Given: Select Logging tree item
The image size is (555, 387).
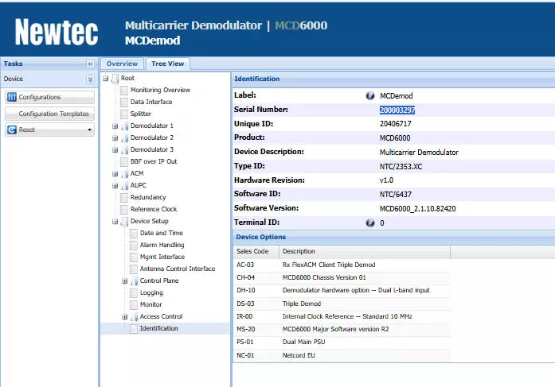Looking at the screenshot, I should click(151, 292).
